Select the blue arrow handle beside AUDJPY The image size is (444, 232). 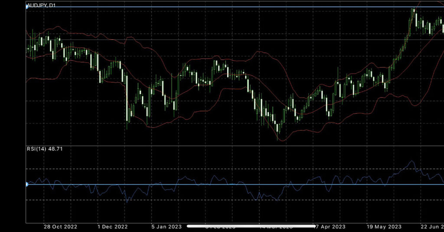[27, 7]
